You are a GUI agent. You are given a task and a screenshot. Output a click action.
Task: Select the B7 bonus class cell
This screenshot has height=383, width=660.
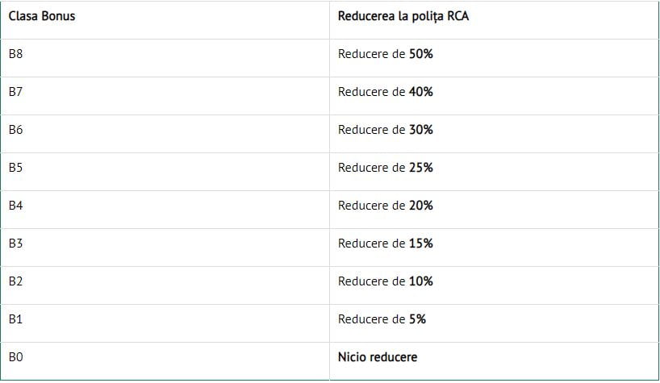[x=16, y=92]
